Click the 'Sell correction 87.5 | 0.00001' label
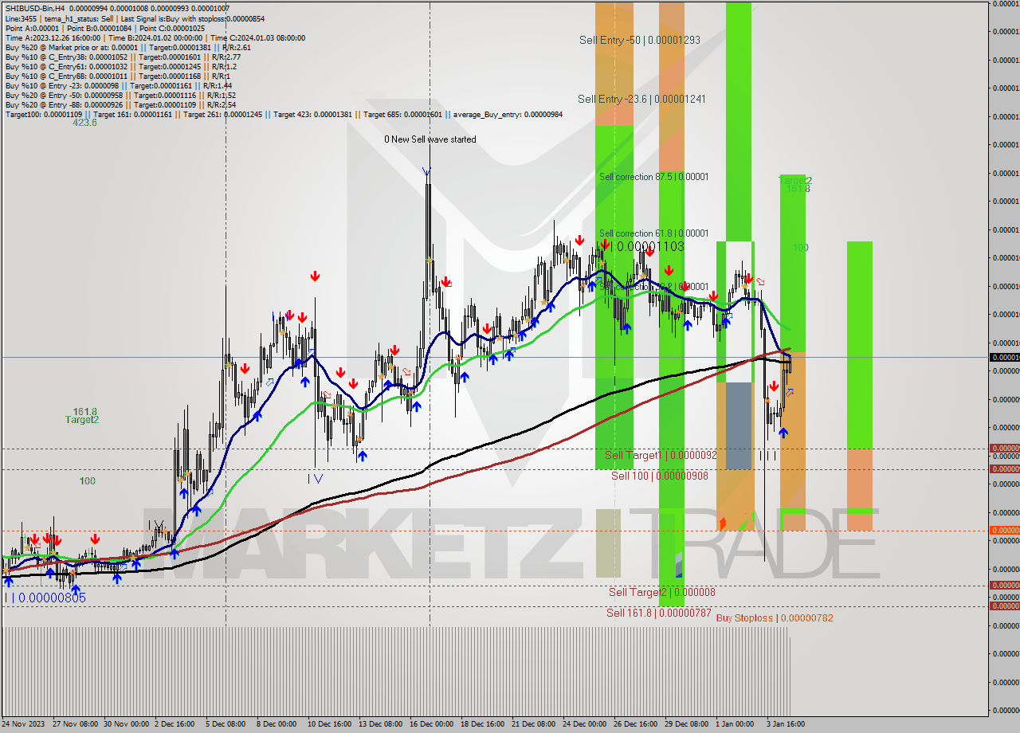 pos(653,177)
